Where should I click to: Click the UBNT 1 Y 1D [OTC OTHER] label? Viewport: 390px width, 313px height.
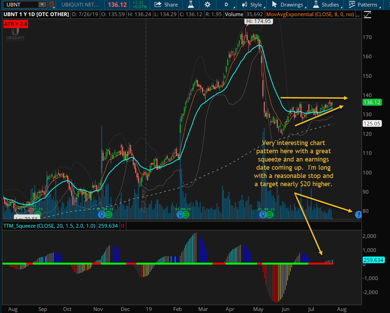coord(36,14)
